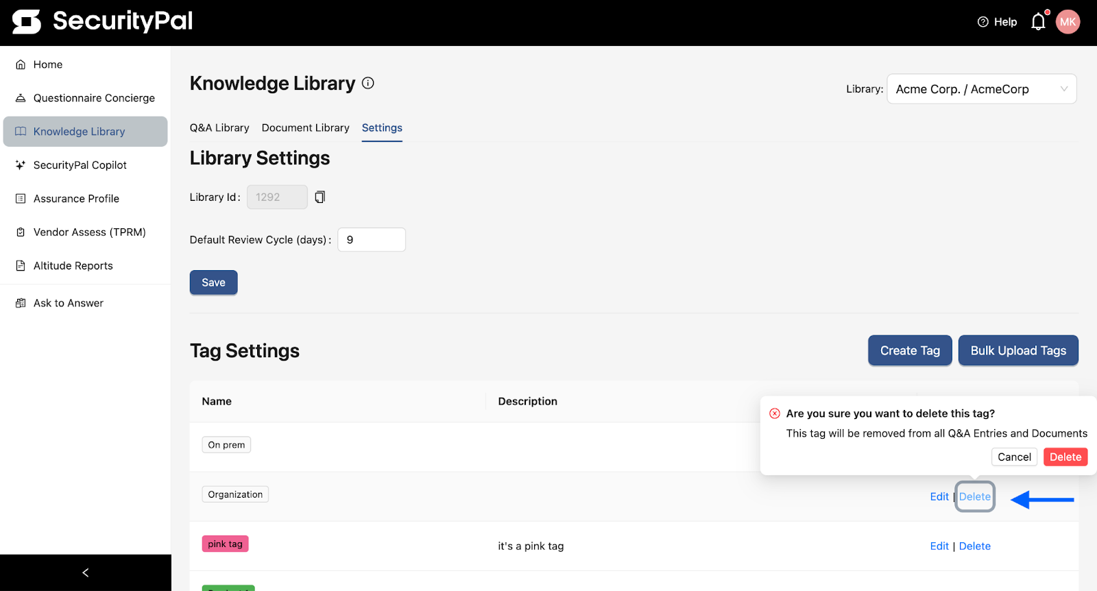
Task: Confirm with the red Delete button
Action: [1065, 457]
